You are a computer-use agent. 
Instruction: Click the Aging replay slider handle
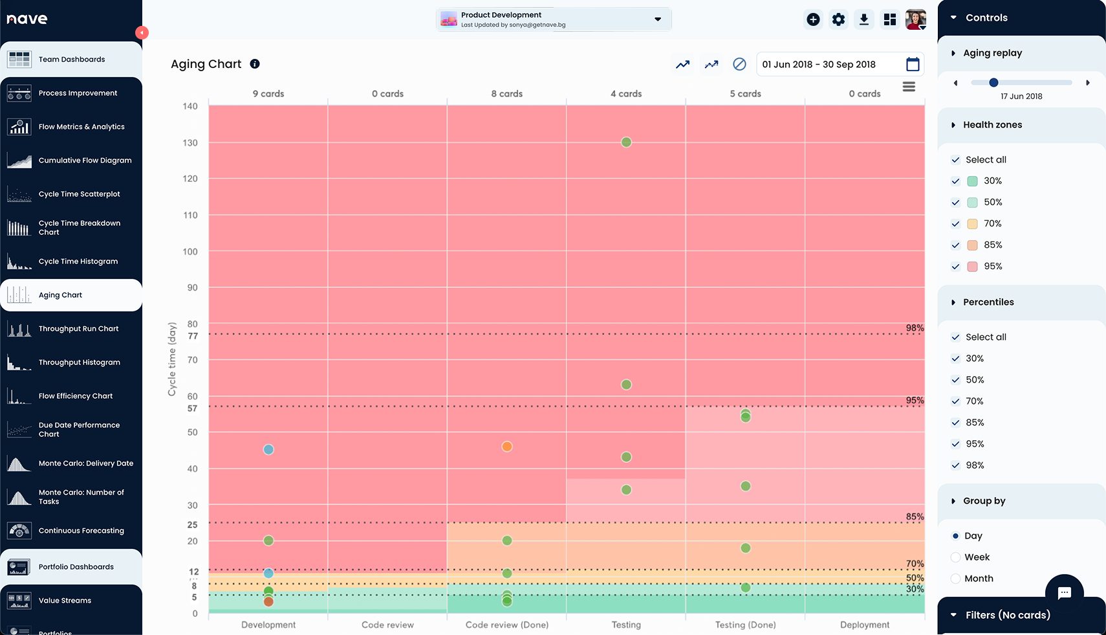(x=993, y=83)
